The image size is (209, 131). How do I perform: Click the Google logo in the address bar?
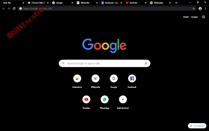click(x=21, y=9)
